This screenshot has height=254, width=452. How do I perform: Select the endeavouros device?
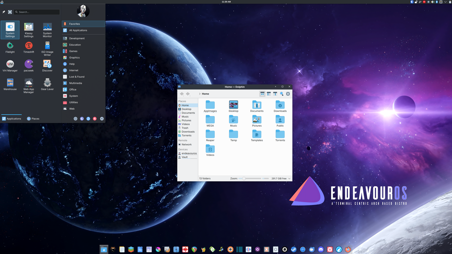(x=188, y=153)
